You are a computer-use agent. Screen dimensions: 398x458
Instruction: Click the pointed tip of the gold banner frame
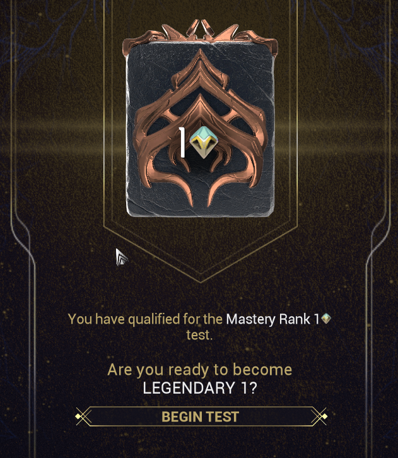tap(201, 280)
